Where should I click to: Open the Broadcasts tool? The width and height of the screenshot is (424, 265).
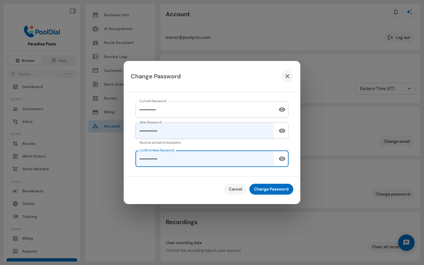(x=42, y=191)
